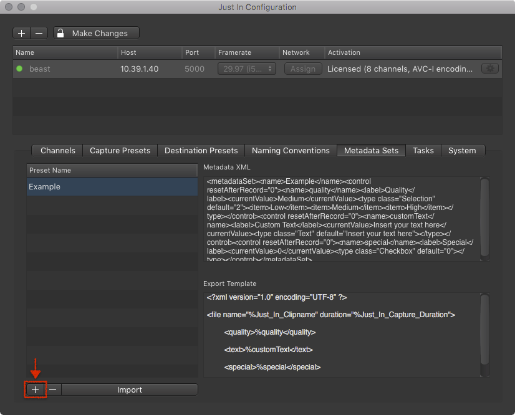
Task: Add a new host with the top plus button
Action: click(22, 33)
